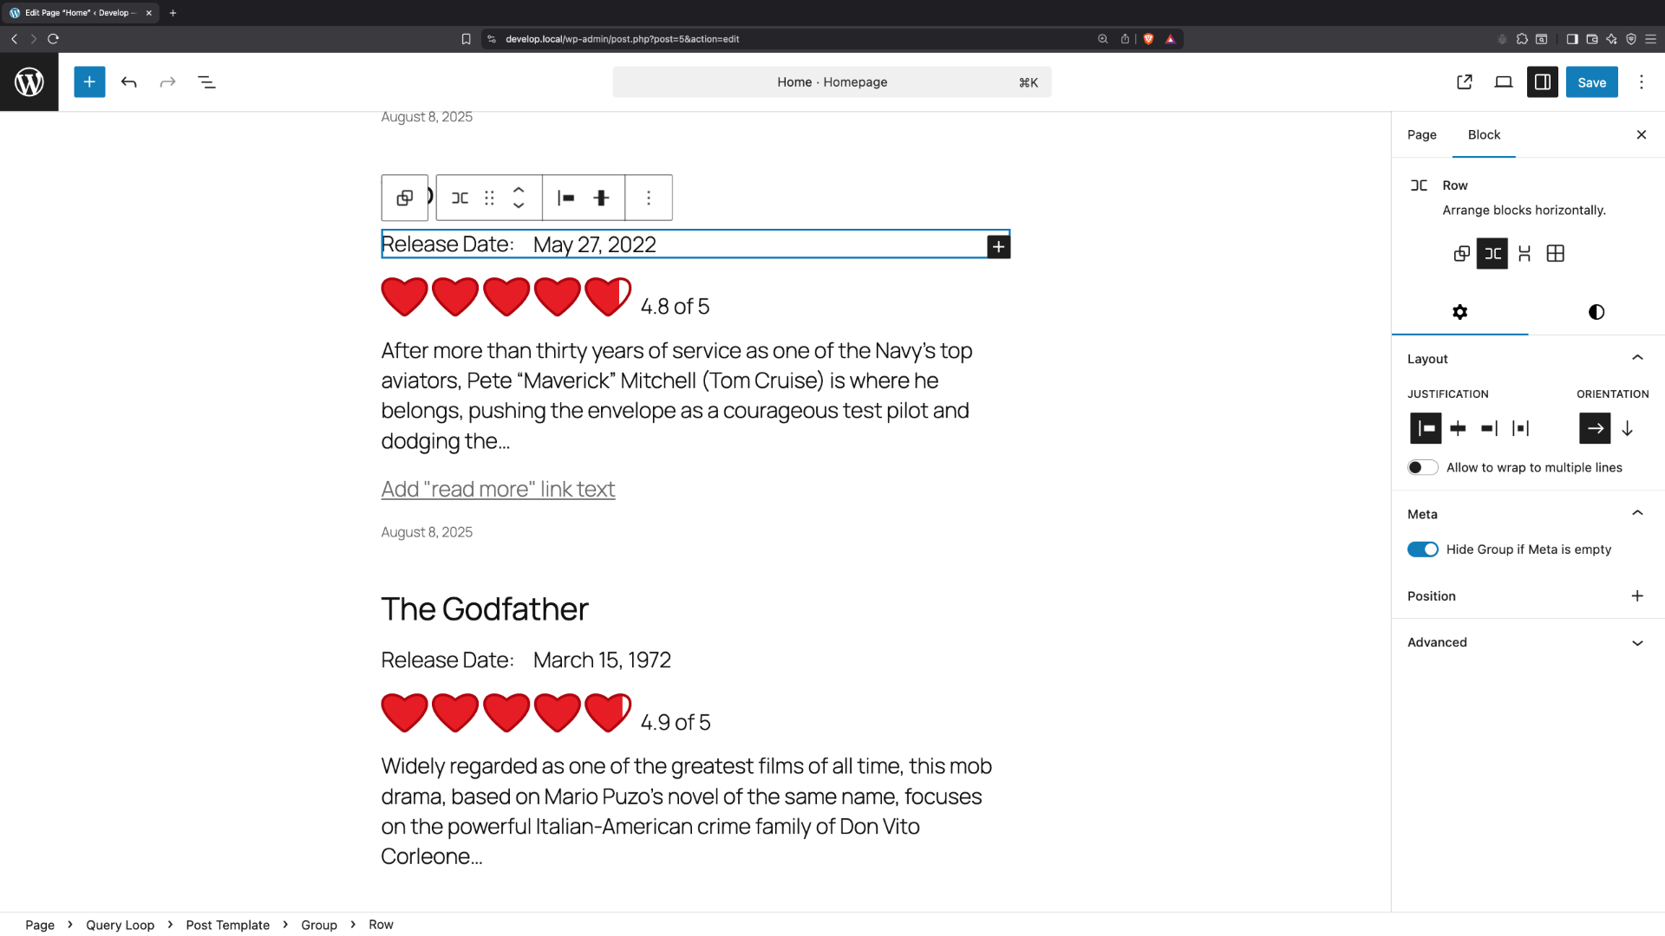Expand the Advanced panel
The width and height of the screenshot is (1665, 936).
pyautogui.click(x=1527, y=642)
